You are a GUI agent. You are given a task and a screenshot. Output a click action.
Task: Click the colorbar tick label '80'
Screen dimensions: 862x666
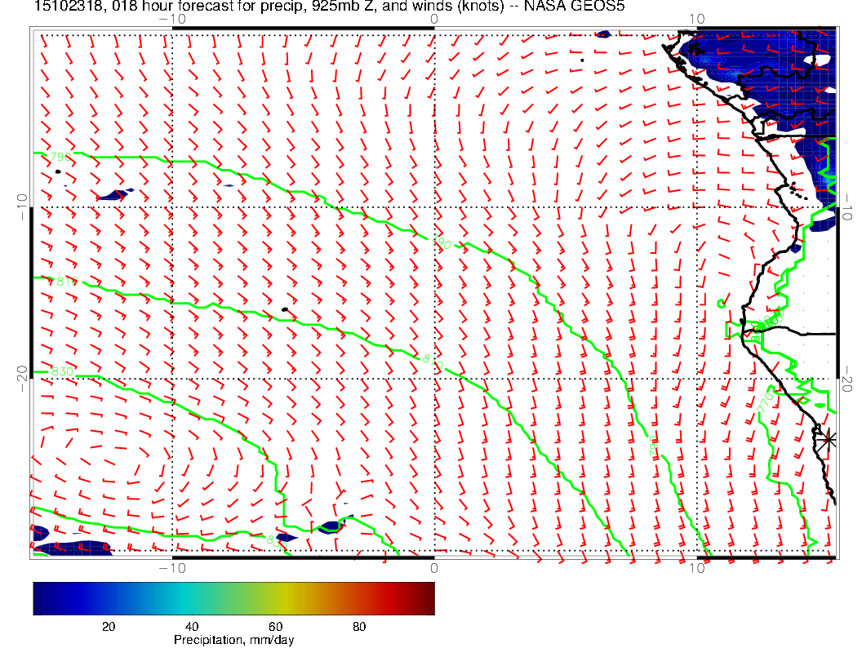coord(359,627)
